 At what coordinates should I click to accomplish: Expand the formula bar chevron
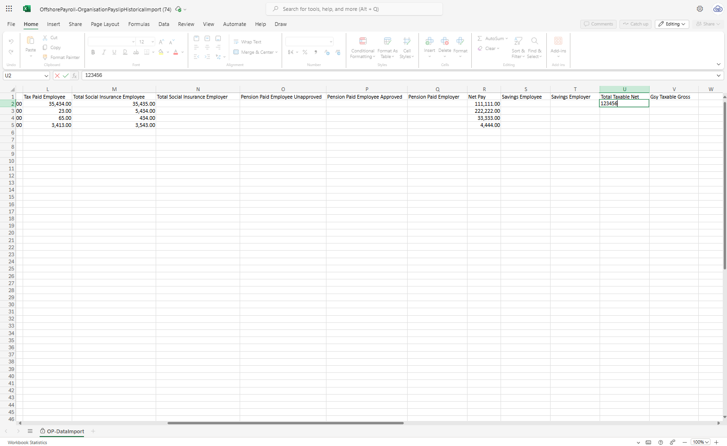(719, 76)
